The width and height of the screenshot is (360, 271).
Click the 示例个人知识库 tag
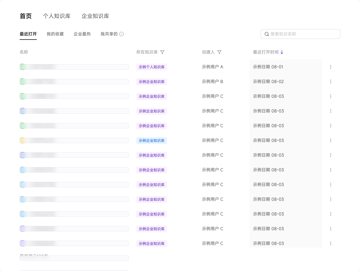pos(151,67)
